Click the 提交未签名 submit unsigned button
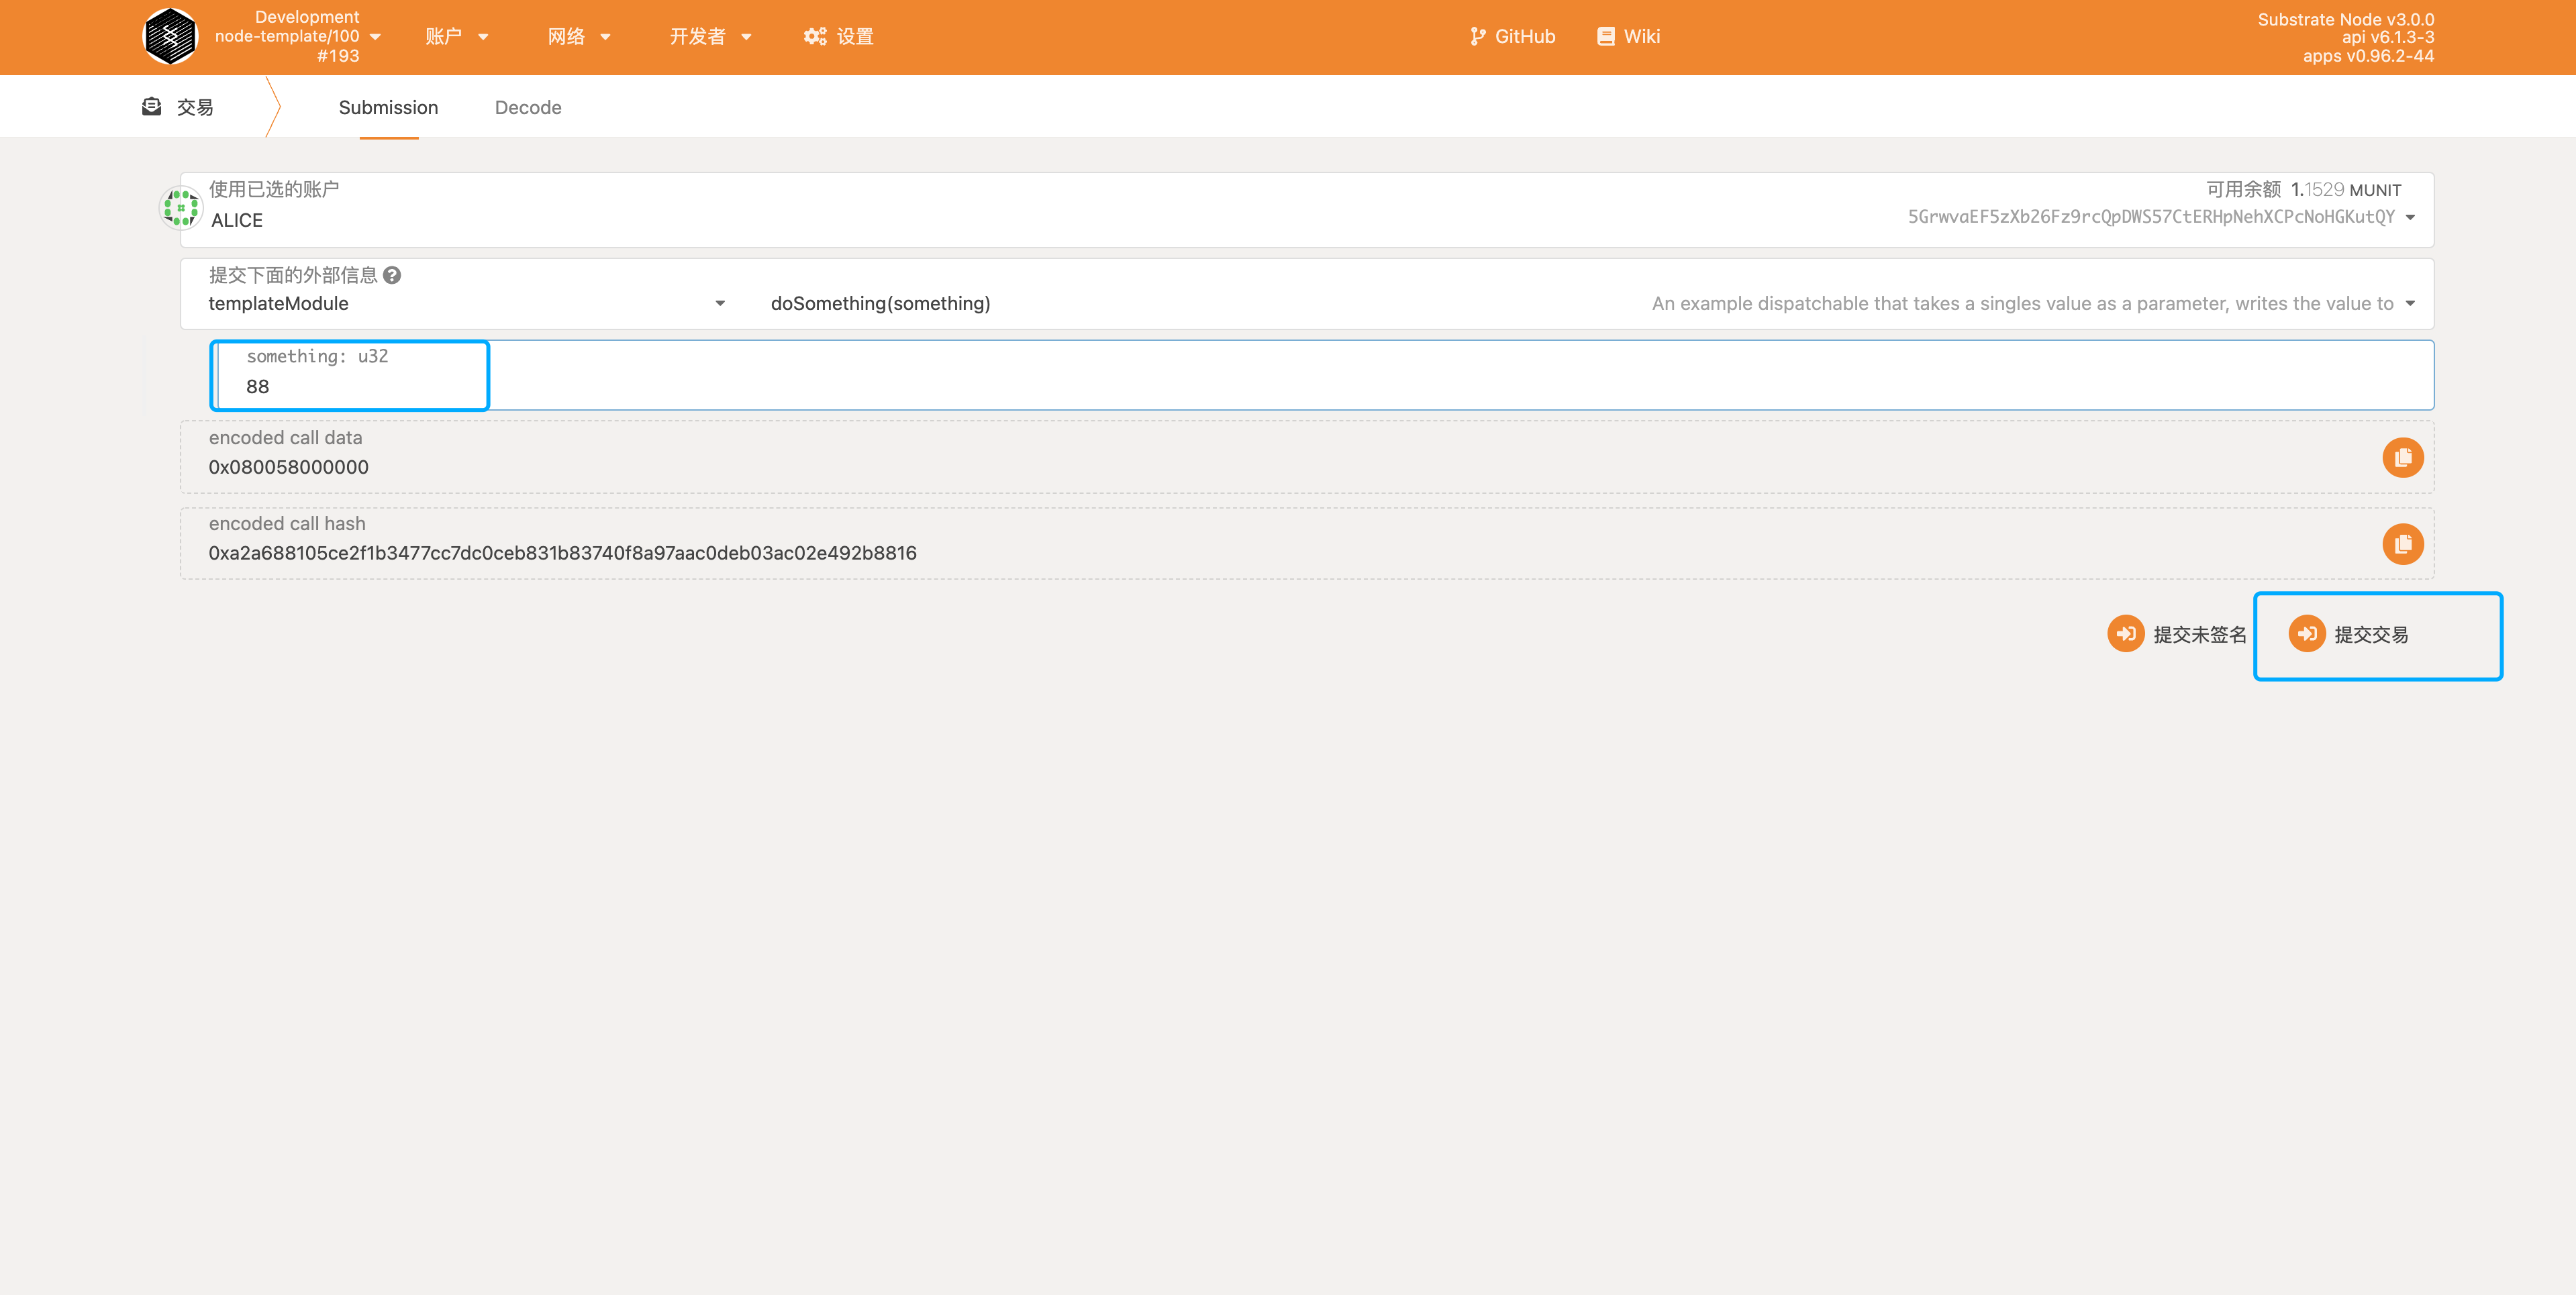Viewport: 2576px width, 1295px height. pyautogui.click(x=2177, y=634)
